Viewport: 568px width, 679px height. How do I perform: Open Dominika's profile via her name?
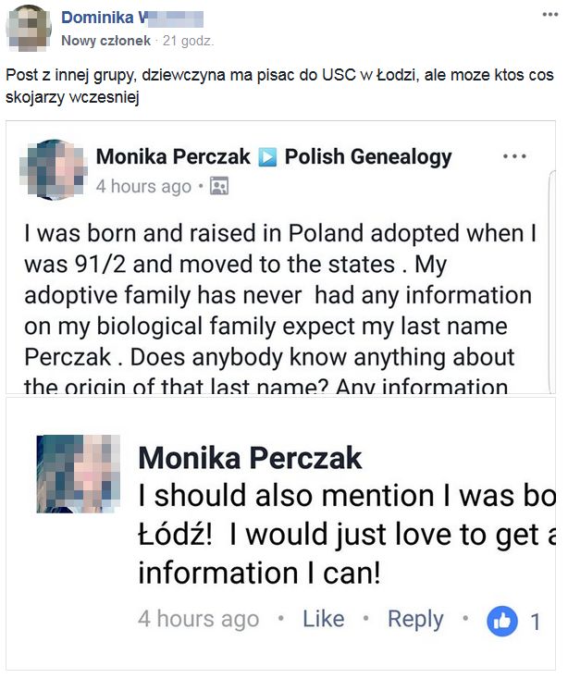102,18
